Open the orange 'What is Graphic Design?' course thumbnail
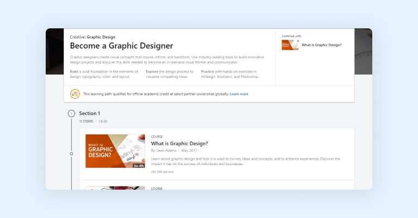 tap(115, 151)
